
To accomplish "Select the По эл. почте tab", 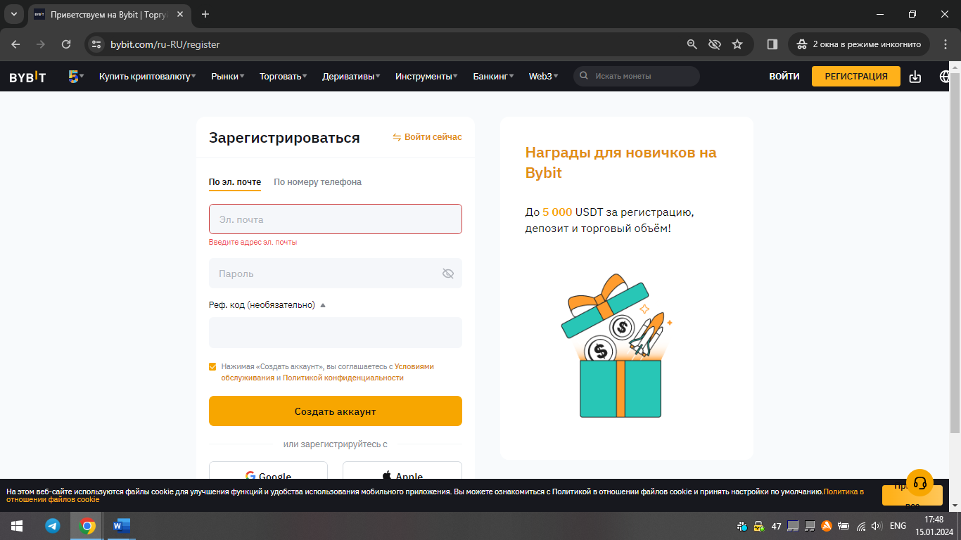I will (x=235, y=182).
